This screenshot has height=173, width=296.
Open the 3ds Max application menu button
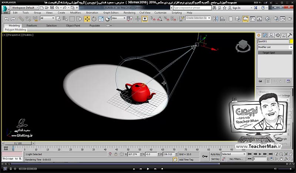click(5, 10)
